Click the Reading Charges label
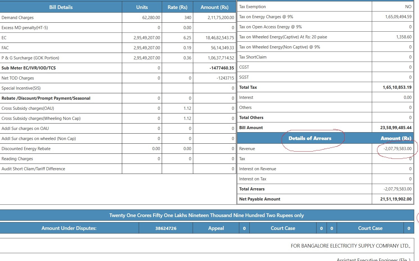The height and width of the screenshot is (261, 419). click(x=17, y=159)
